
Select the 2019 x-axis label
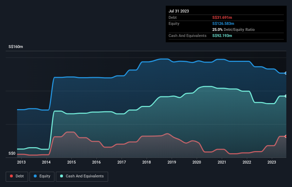click(172, 162)
